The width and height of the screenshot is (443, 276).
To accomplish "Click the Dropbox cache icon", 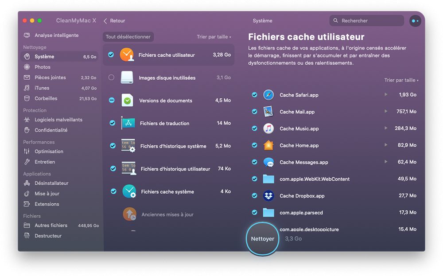I will (268, 196).
